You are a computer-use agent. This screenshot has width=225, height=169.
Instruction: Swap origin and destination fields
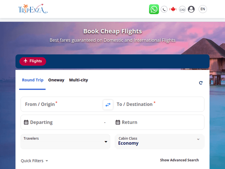pyautogui.click(x=108, y=104)
